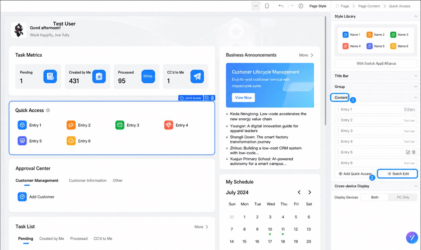Edit Entry 5 with pencil icon
The height and width of the screenshot is (250, 421).
[x=408, y=152]
